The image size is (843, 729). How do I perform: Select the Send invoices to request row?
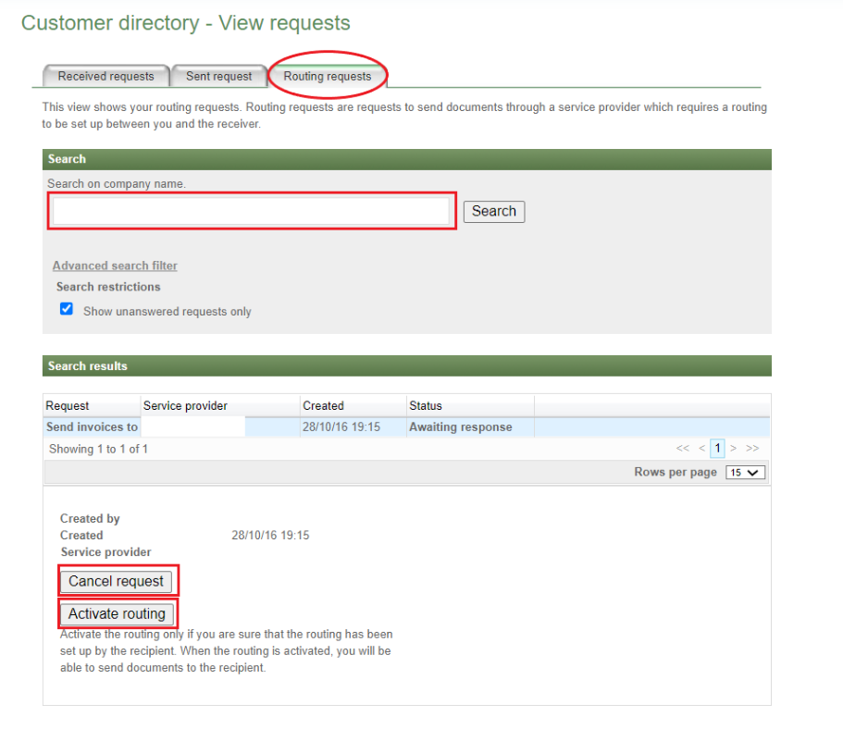tap(92, 426)
